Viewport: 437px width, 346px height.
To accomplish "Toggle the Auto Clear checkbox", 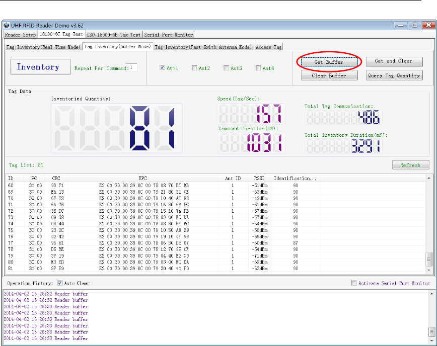I will (x=60, y=283).
